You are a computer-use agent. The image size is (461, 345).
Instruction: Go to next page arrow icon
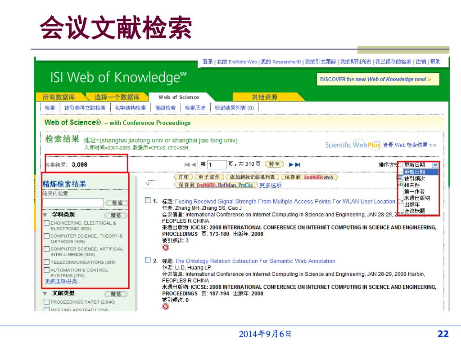tap(291, 164)
